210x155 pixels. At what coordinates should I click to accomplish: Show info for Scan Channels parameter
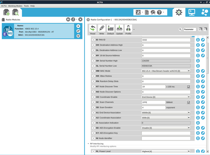point(93,102)
